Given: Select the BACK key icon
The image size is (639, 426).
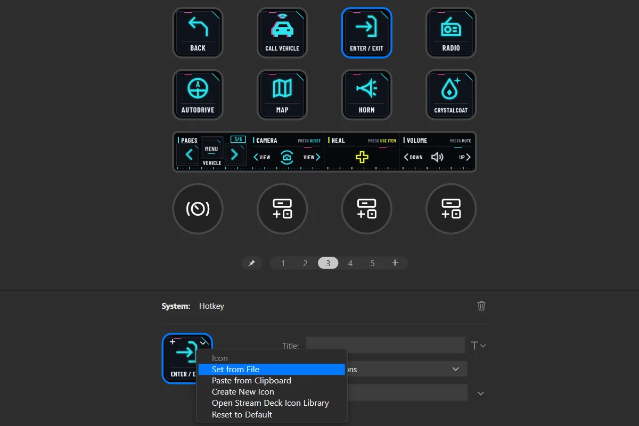Looking at the screenshot, I should pyautogui.click(x=198, y=32).
